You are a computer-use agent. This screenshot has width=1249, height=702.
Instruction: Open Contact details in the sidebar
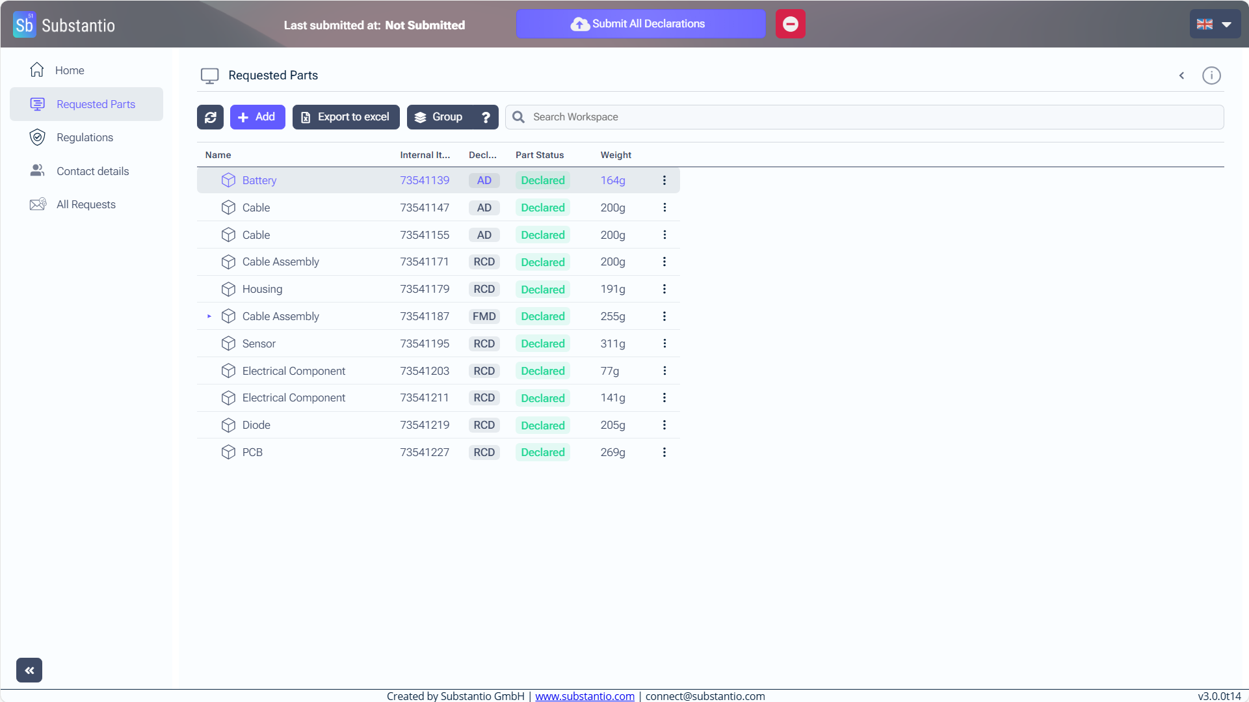pyautogui.click(x=92, y=171)
